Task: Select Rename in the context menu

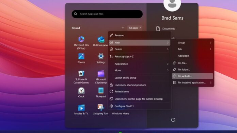Action: click(139, 35)
